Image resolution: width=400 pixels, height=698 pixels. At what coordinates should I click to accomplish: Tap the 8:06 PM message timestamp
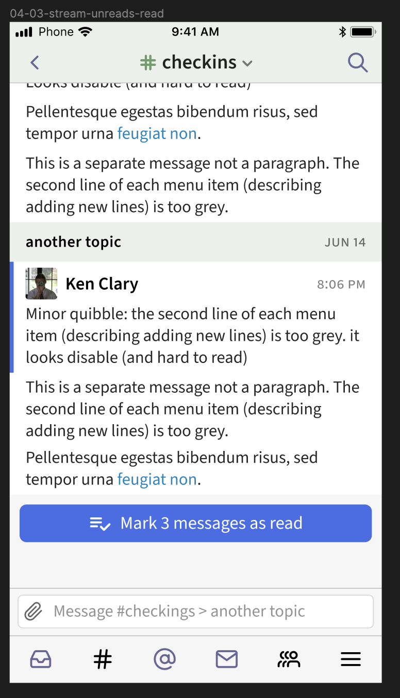click(x=341, y=284)
